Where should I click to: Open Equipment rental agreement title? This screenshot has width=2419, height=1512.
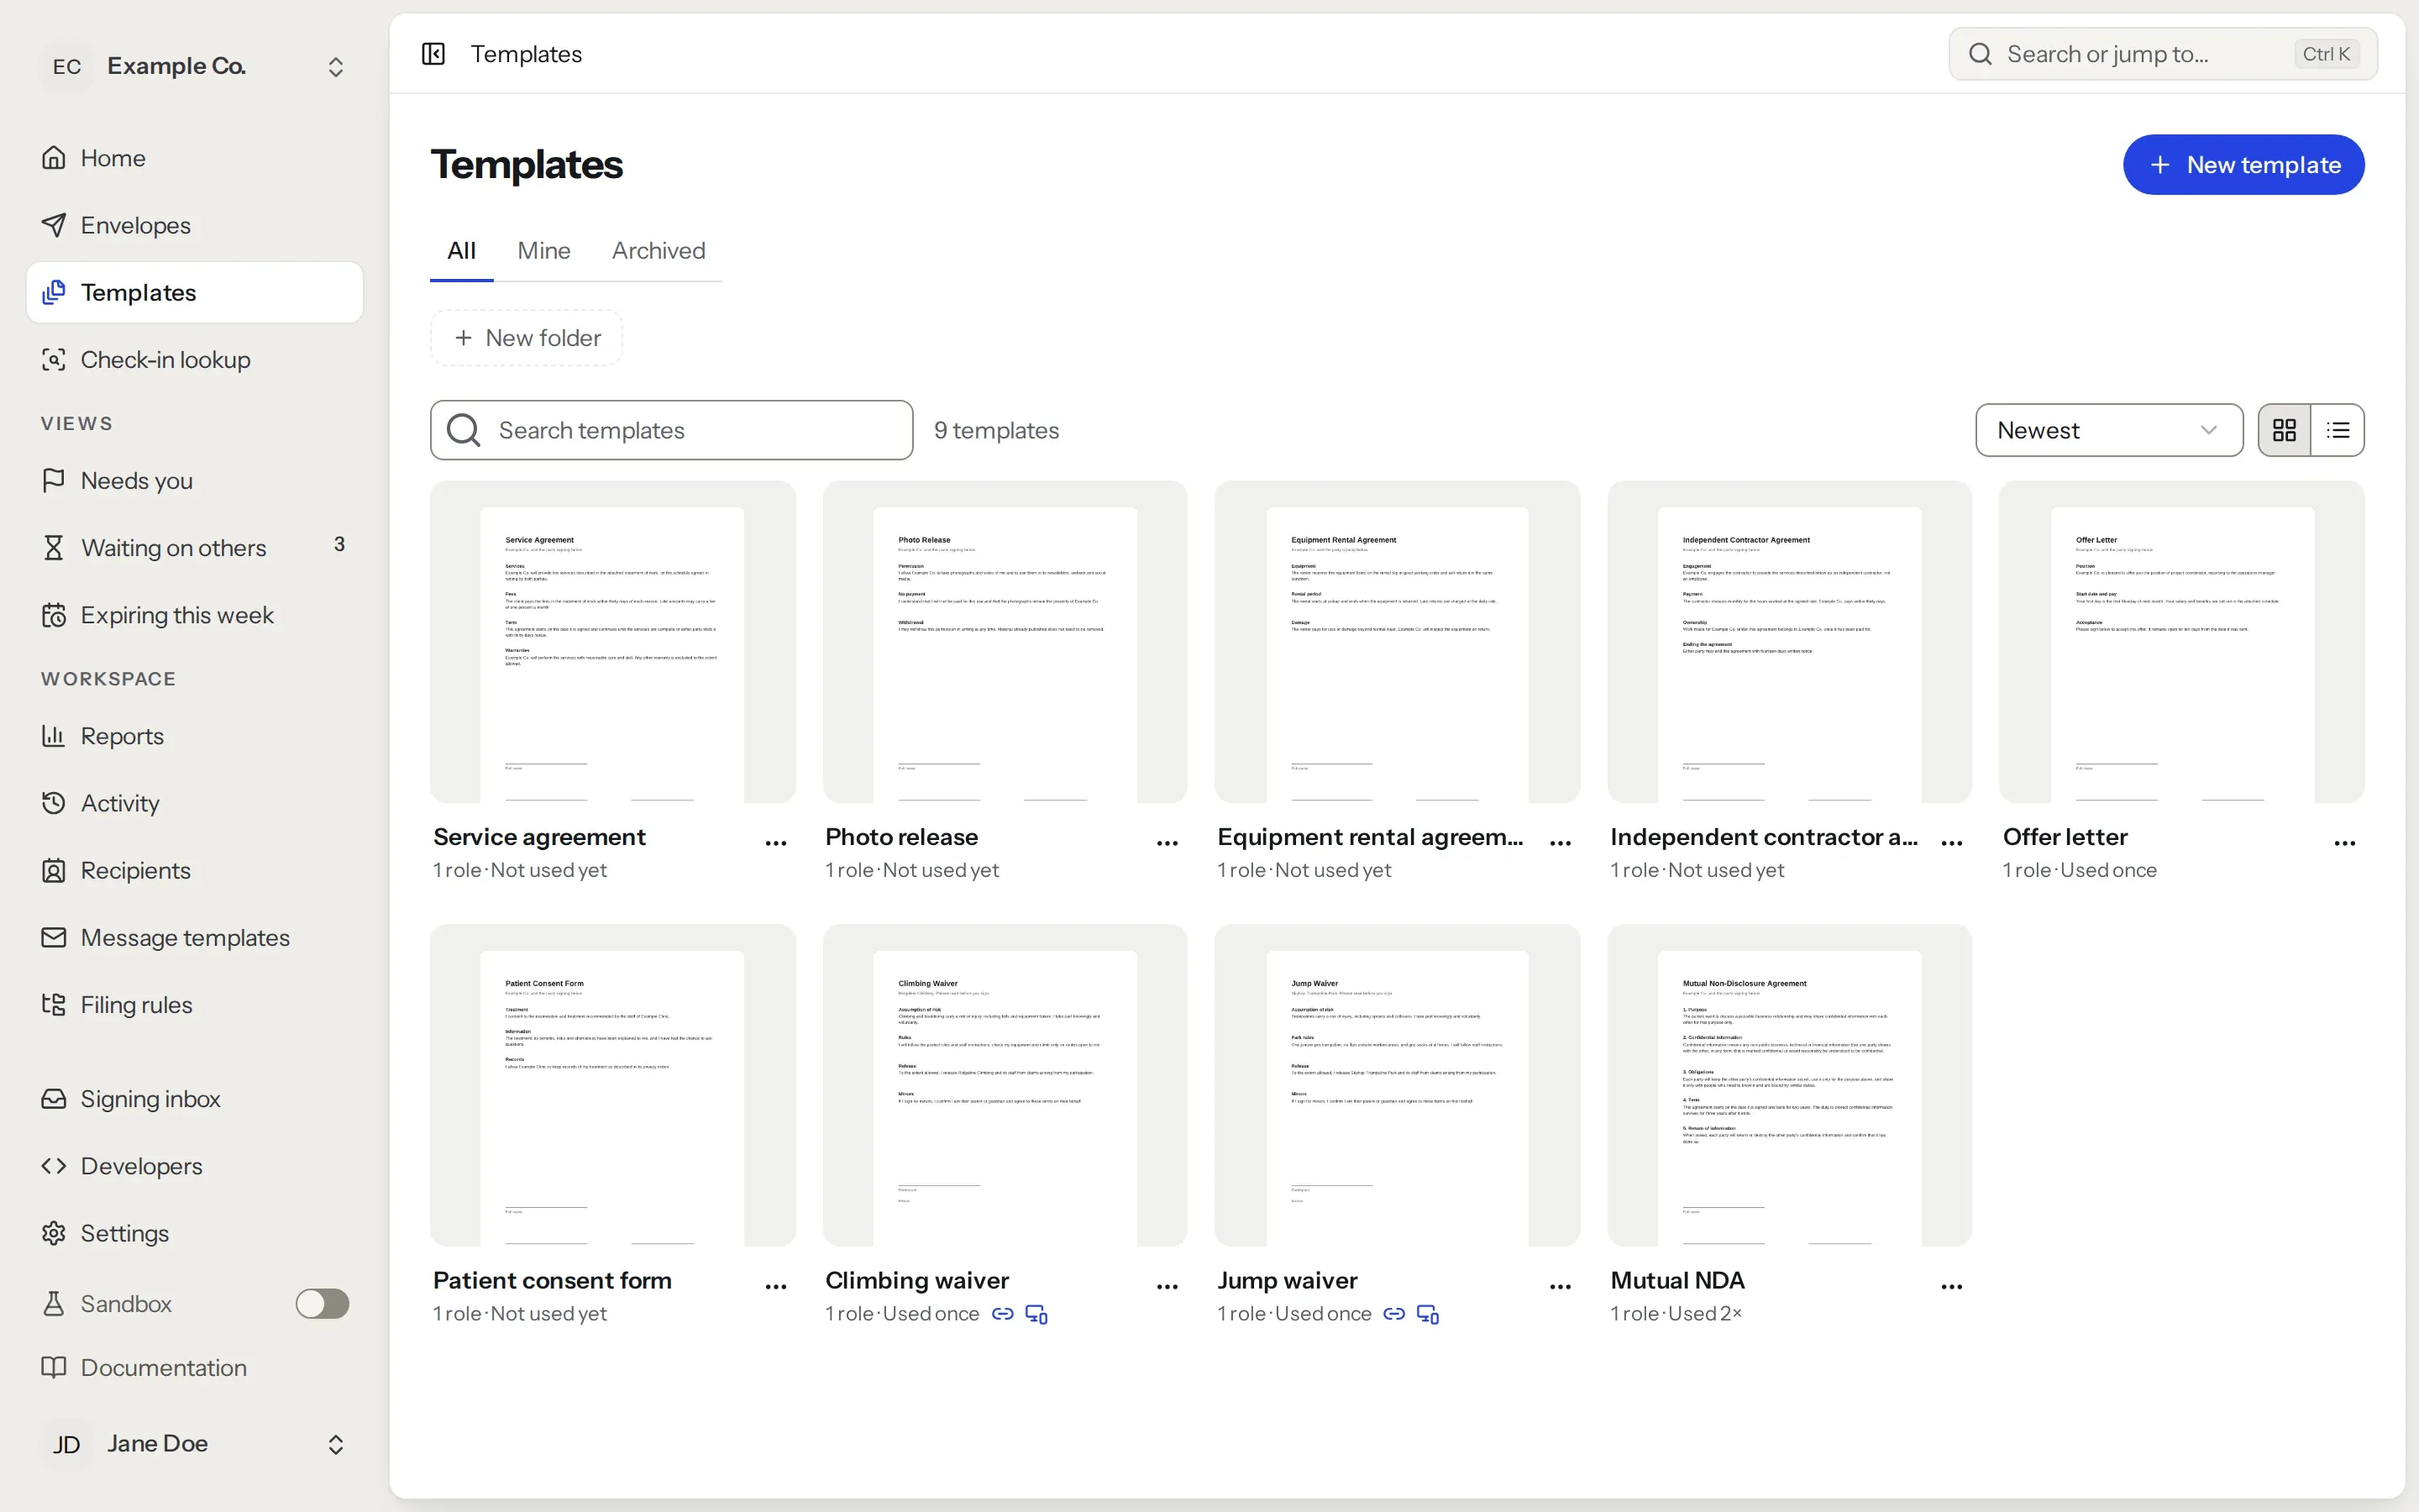click(x=1371, y=837)
